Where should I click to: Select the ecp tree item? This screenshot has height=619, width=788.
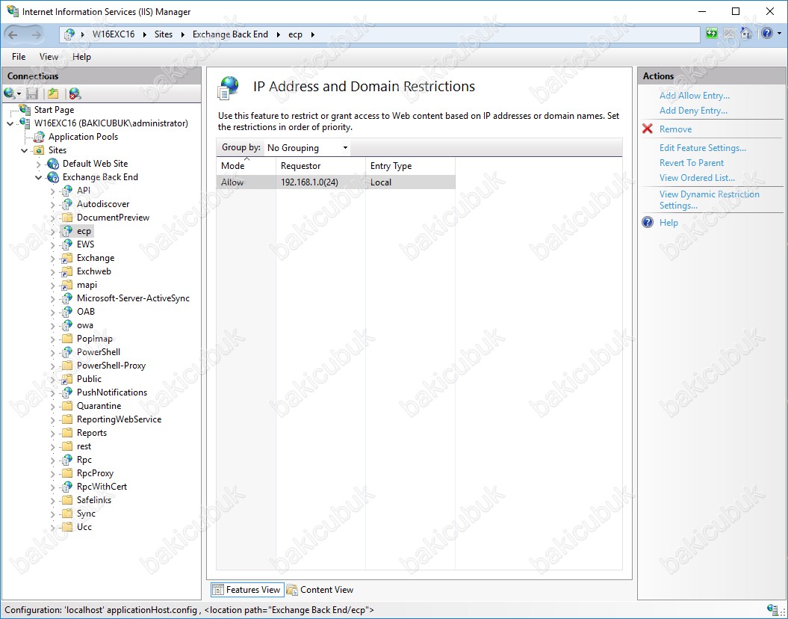(x=84, y=231)
